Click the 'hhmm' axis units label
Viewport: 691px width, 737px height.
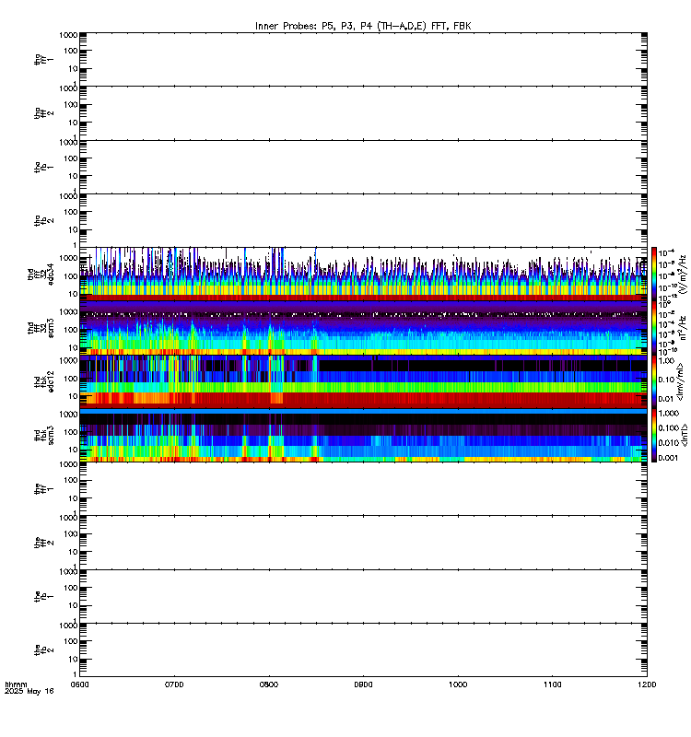click(17, 684)
